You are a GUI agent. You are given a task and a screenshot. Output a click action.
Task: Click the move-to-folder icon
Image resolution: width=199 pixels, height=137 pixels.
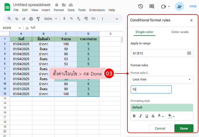tap(64, 5)
